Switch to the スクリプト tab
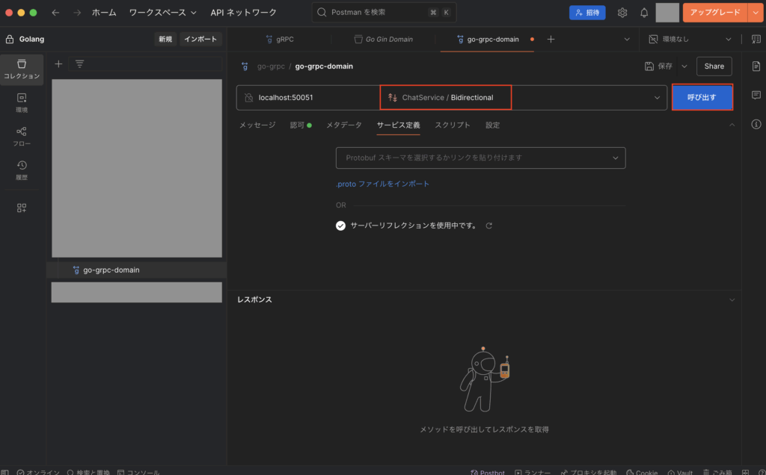This screenshot has width=766, height=475. point(453,125)
